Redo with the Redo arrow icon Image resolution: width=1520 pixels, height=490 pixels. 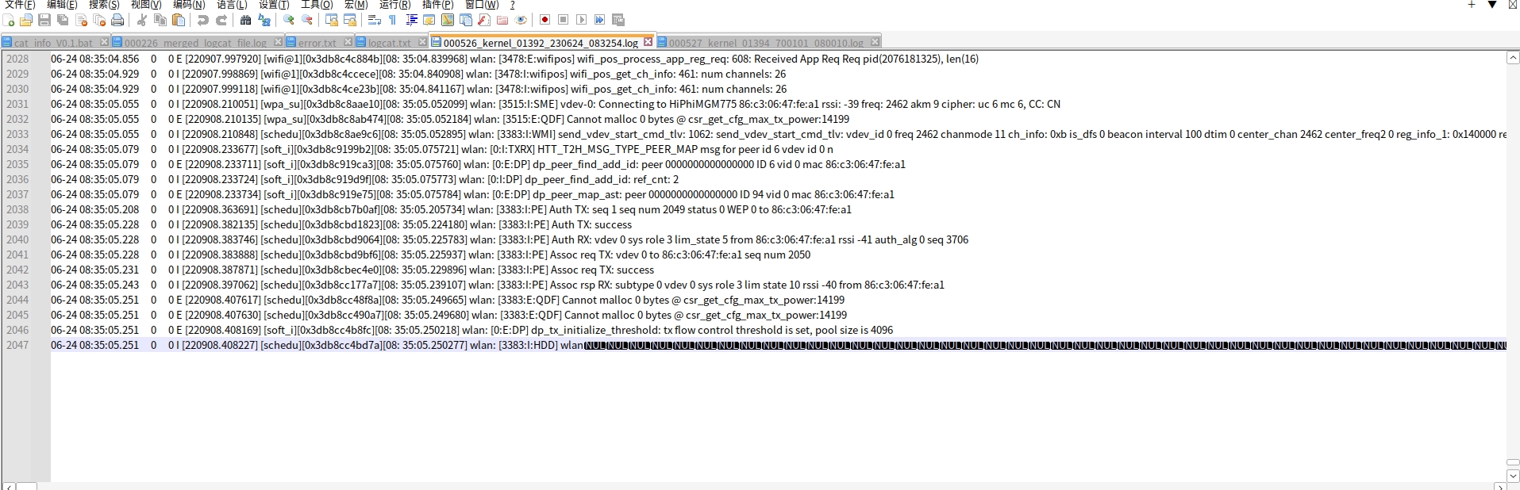pyautogui.click(x=221, y=20)
